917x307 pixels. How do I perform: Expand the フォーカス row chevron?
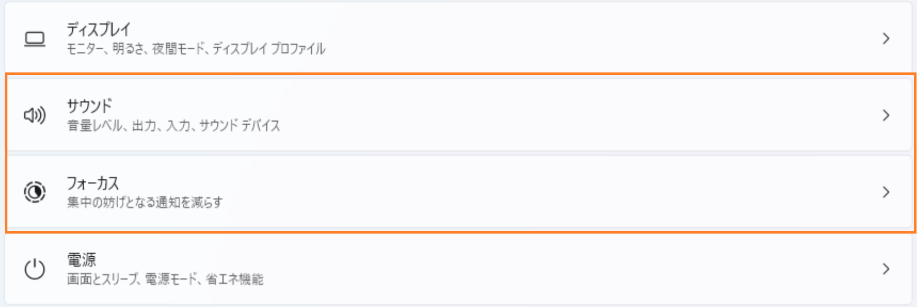point(886,192)
